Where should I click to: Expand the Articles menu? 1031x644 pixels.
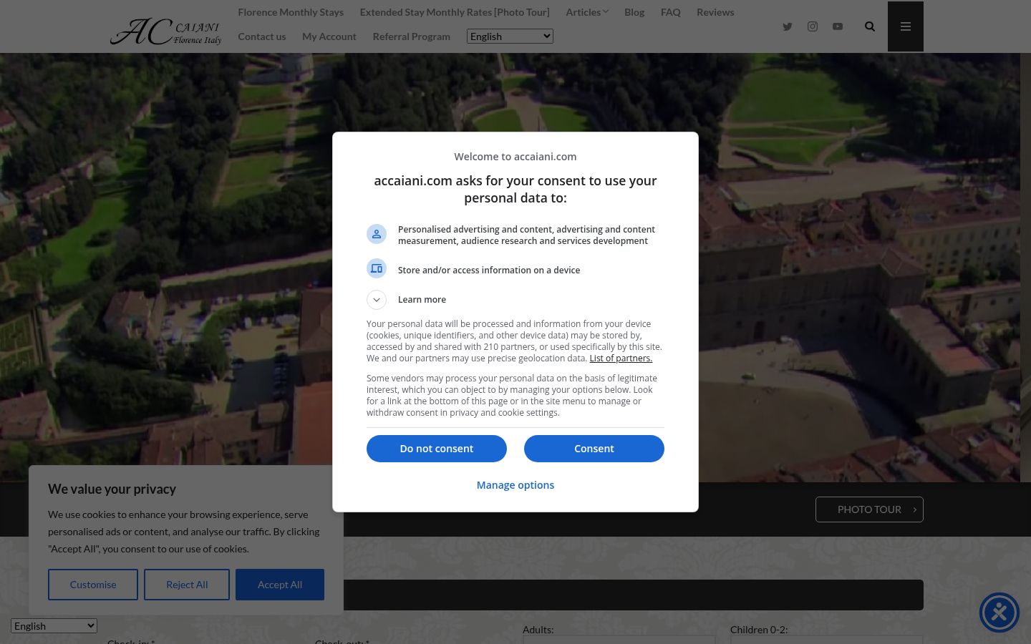[587, 12]
